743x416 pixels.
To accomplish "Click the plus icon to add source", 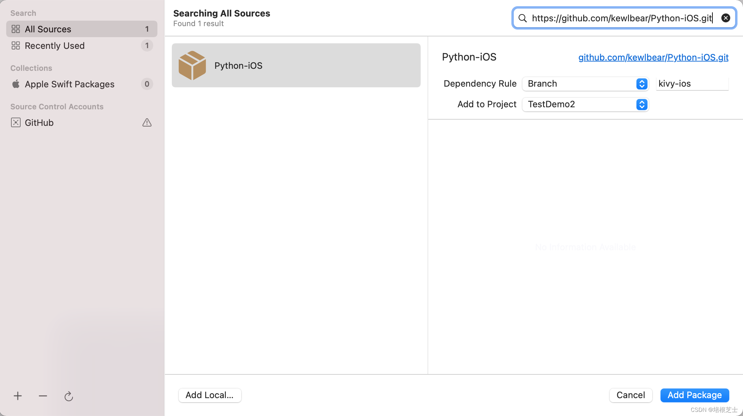I will 18,396.
